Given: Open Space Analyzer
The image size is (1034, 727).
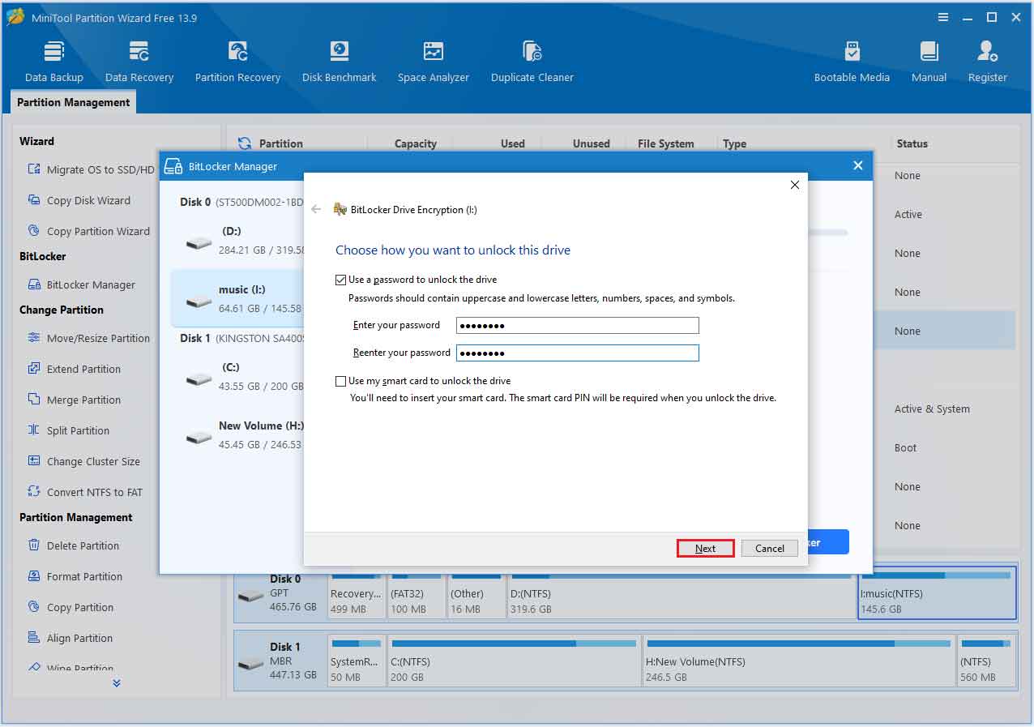Looking at the screenshot, I should click(434, 62).
